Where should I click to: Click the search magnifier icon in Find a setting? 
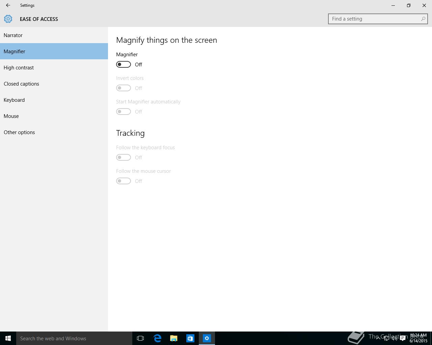tap(423, 19)
